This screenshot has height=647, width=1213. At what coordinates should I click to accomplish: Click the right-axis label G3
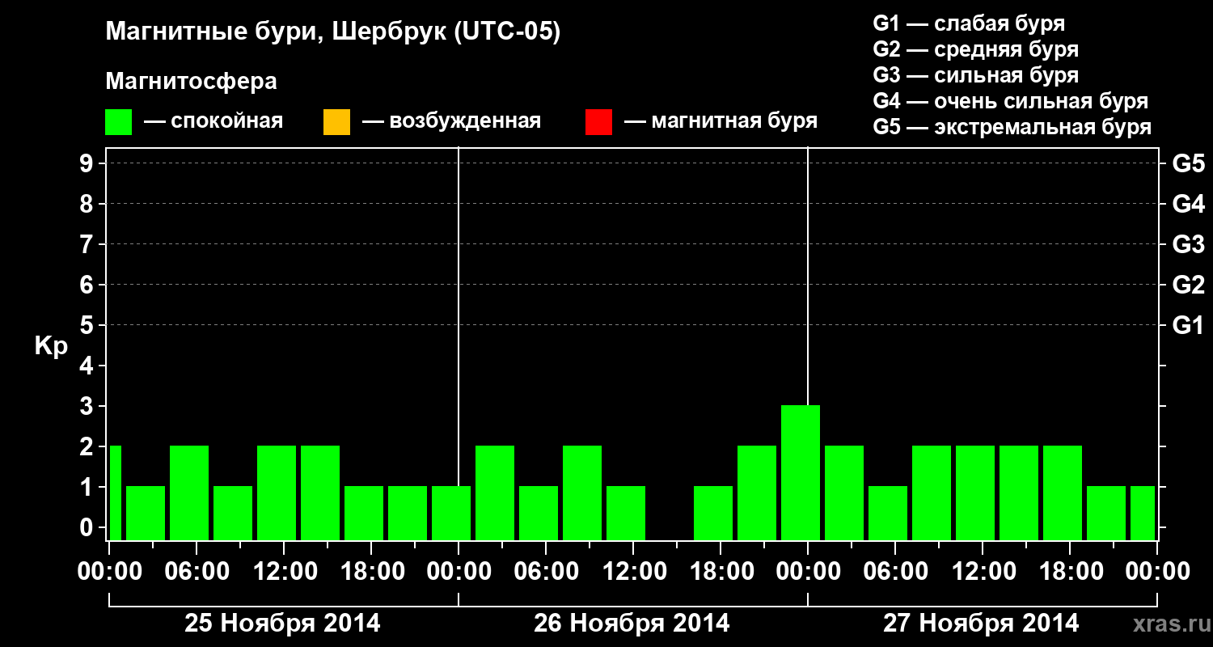click(1189, 244)
